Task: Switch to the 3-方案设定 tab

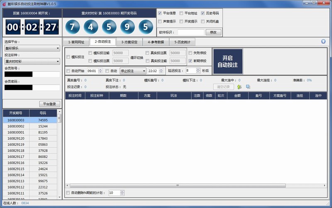Action: [x=129, y=42]
